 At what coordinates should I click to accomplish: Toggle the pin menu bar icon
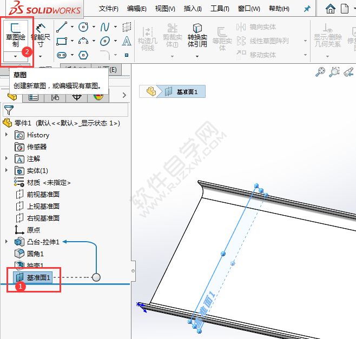[307, 9]
